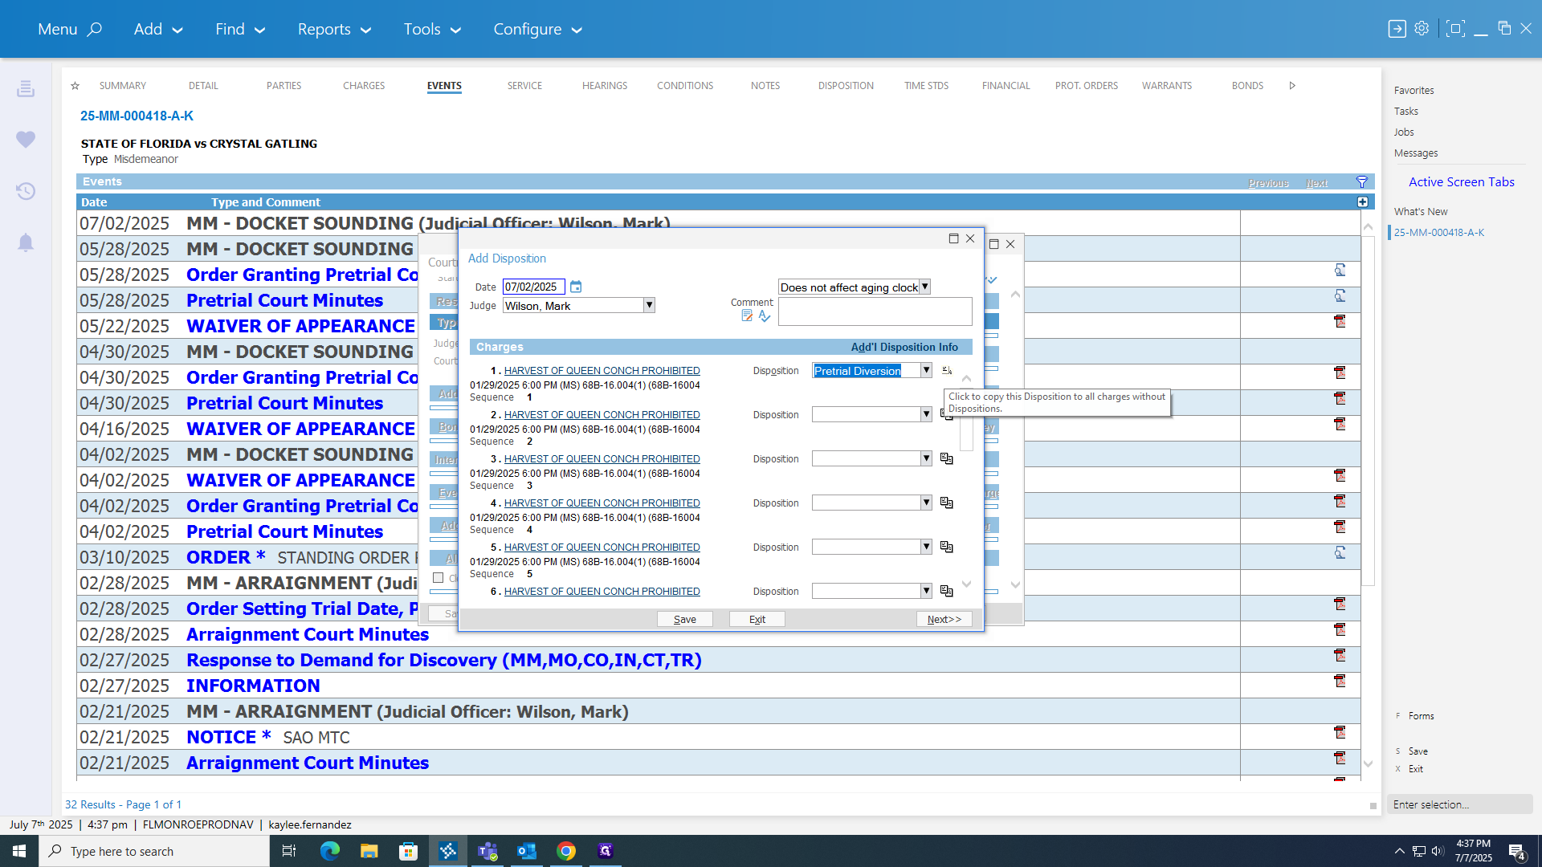Open the history clock icon in sidebar

pos(26,191)
